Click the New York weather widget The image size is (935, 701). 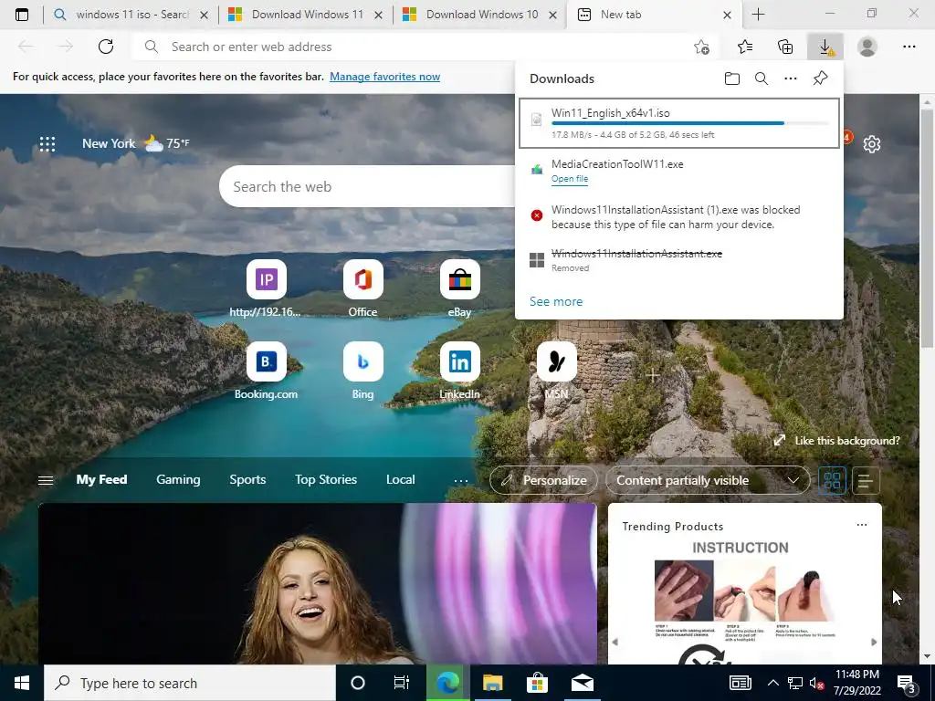136,143
